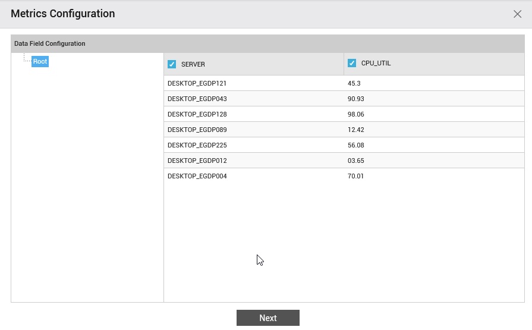Click the 12.42 CPU value cell
This screenshot has height=330, width=532.
(434, 130)
